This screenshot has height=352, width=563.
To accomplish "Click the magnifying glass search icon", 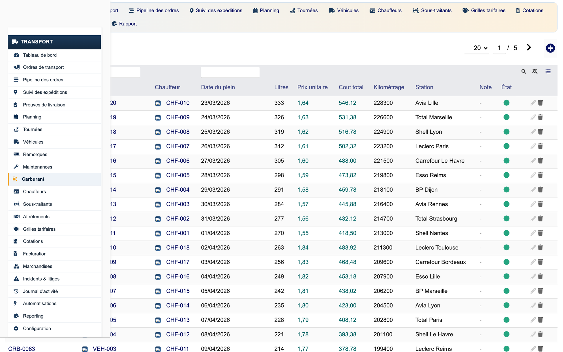I will [x=524, y=71].
